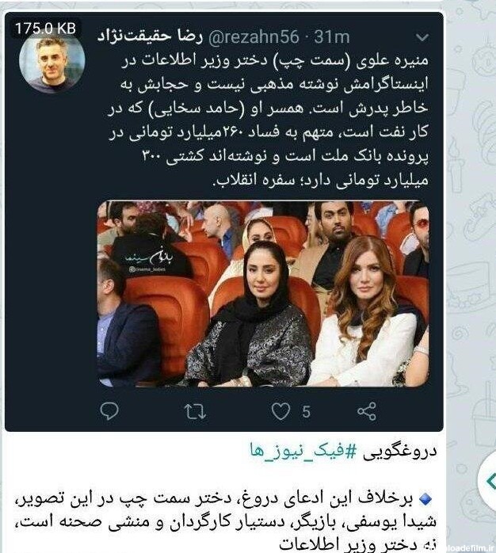The height and width of the screenshot is (553, 496).
Task: Expand the tweet options chevron
Action: [422, 37]
